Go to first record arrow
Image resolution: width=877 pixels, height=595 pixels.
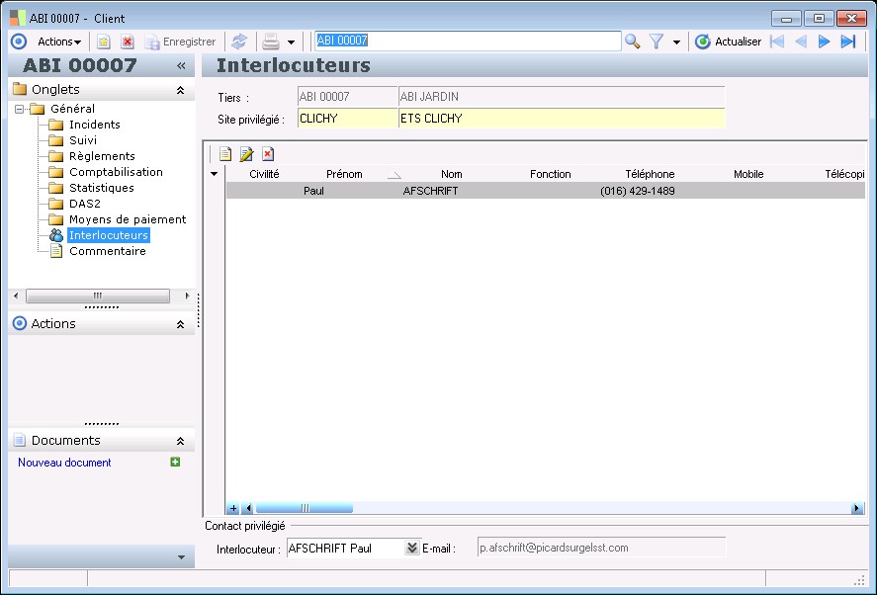[x=777, y=42]
